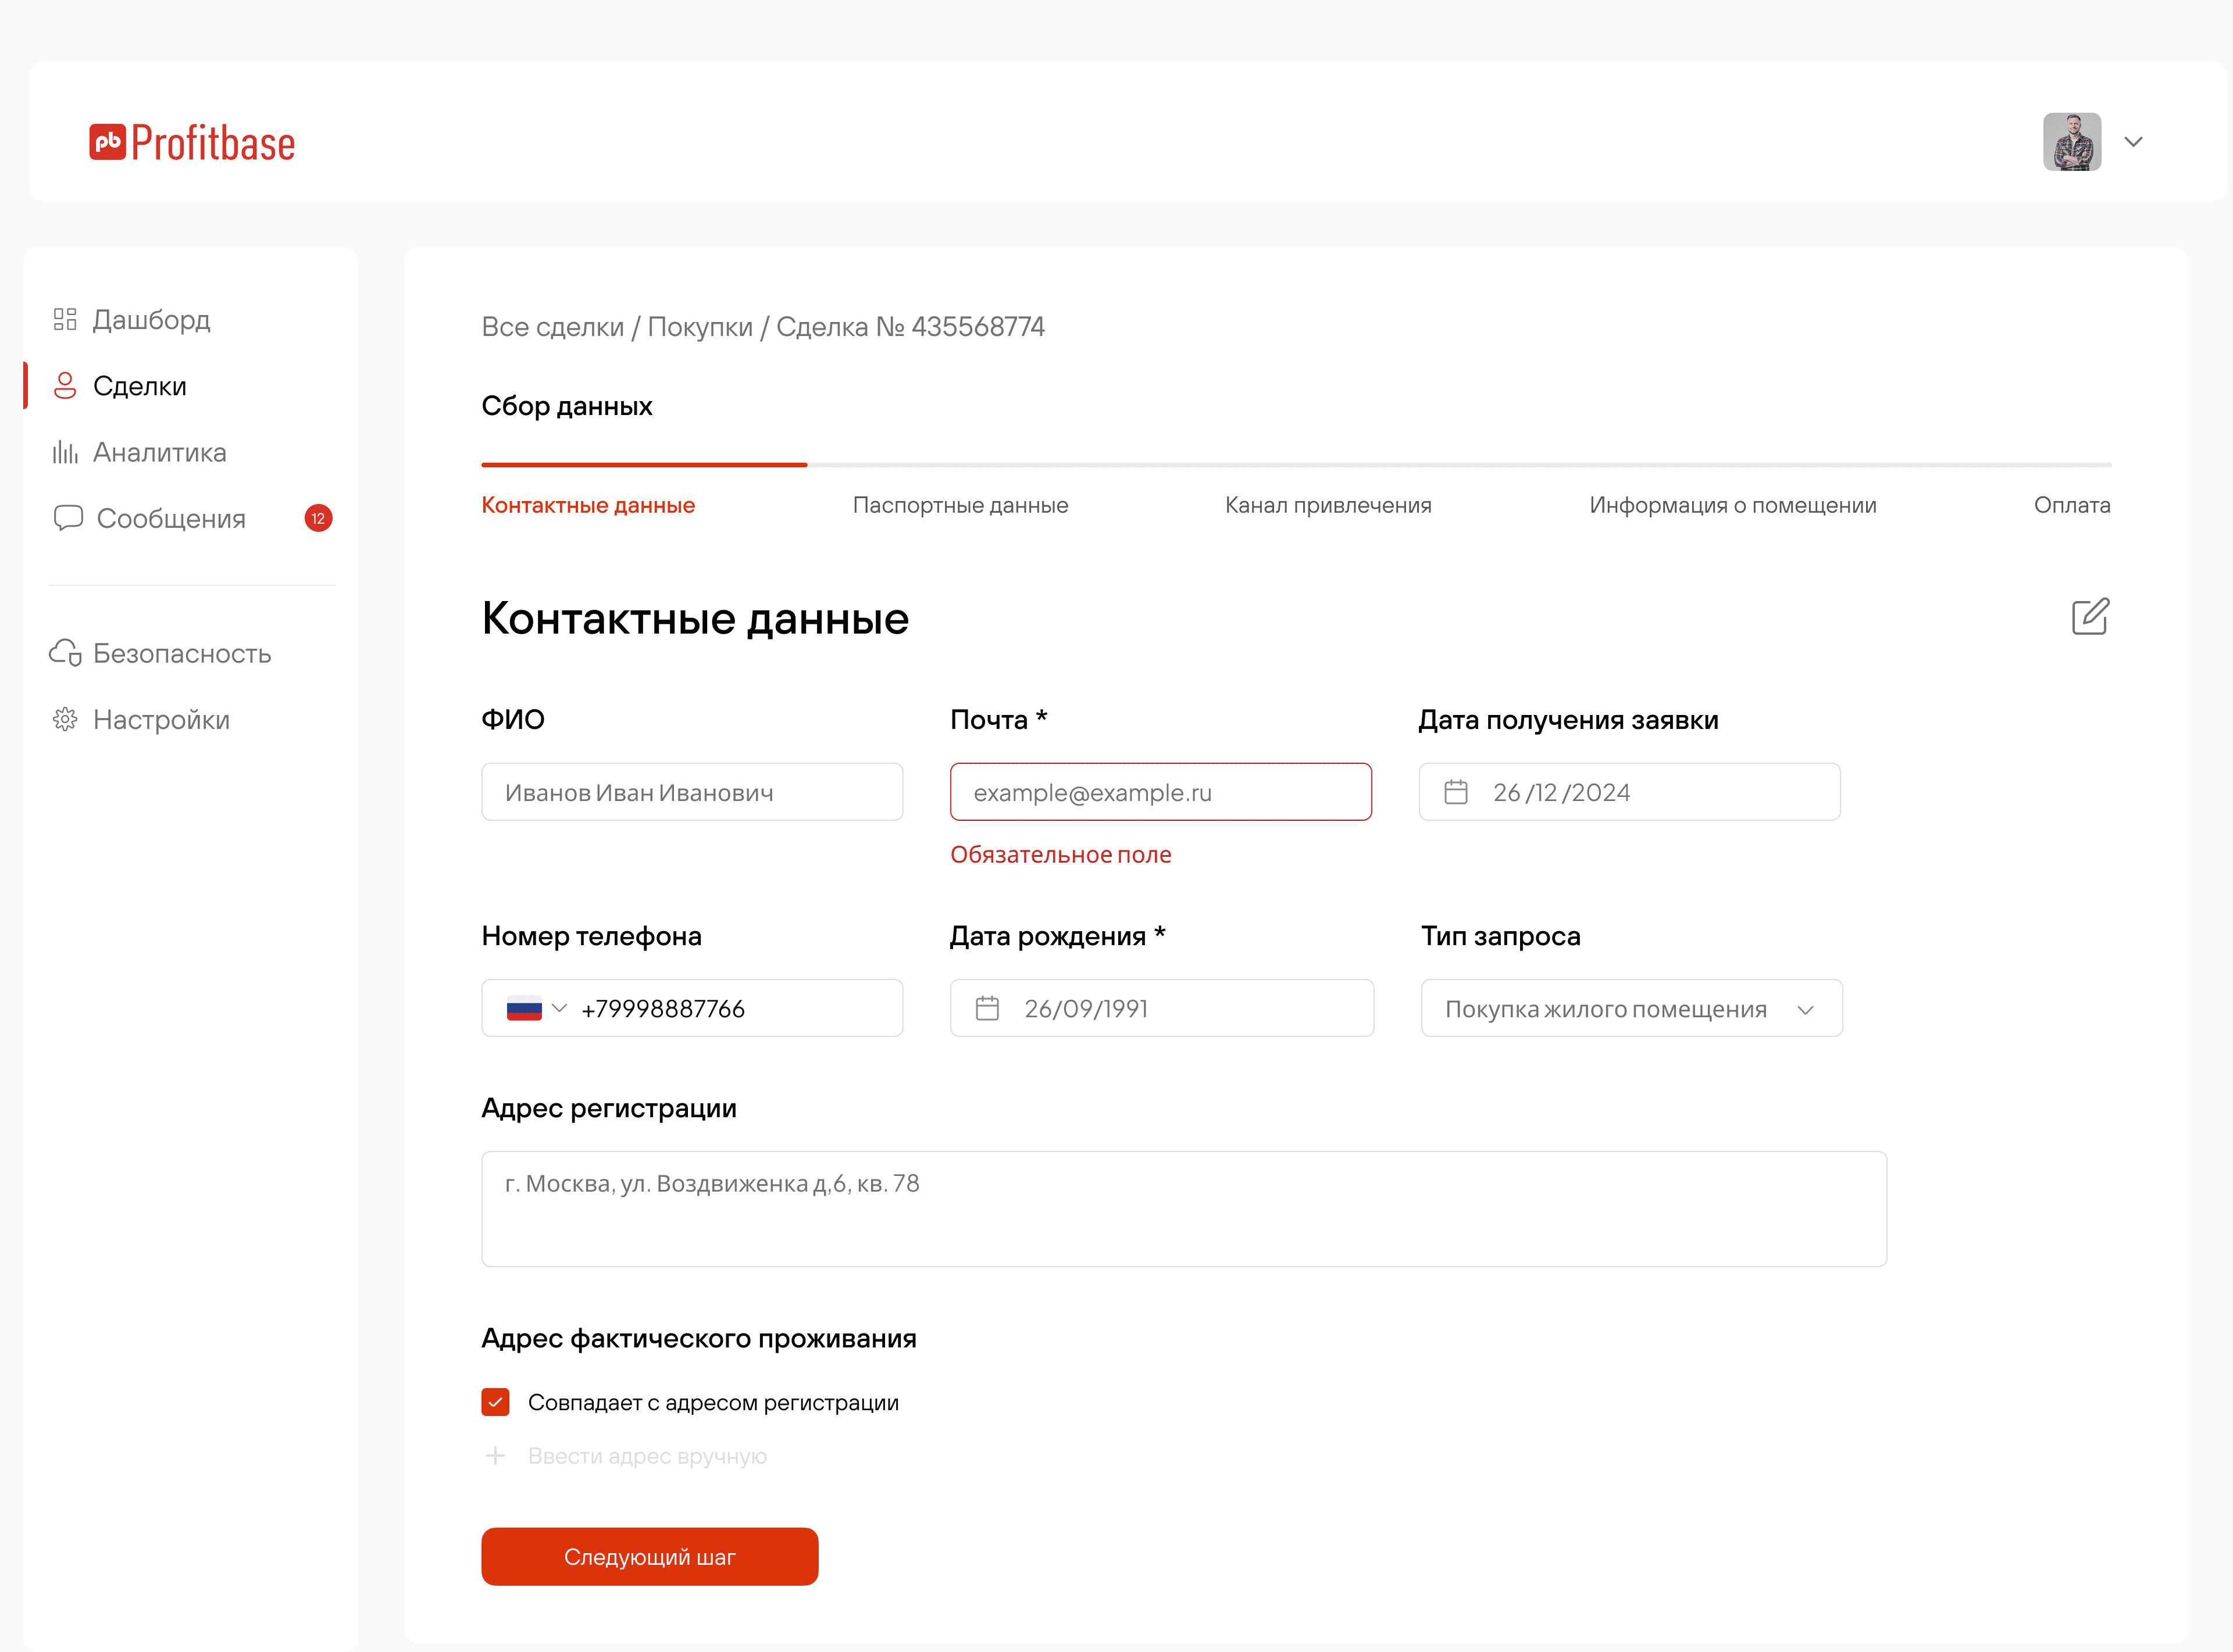
Task: Uncheck Совпадает с адресом регистрации
Action: click(495, 1402)
